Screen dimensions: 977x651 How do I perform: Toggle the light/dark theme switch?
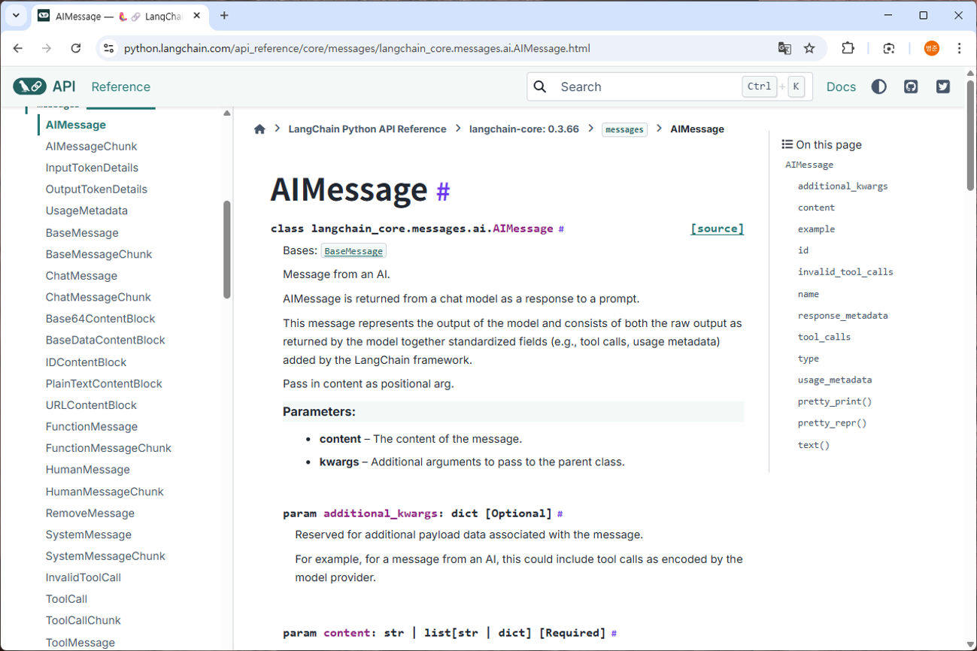(x=878, y=86)
